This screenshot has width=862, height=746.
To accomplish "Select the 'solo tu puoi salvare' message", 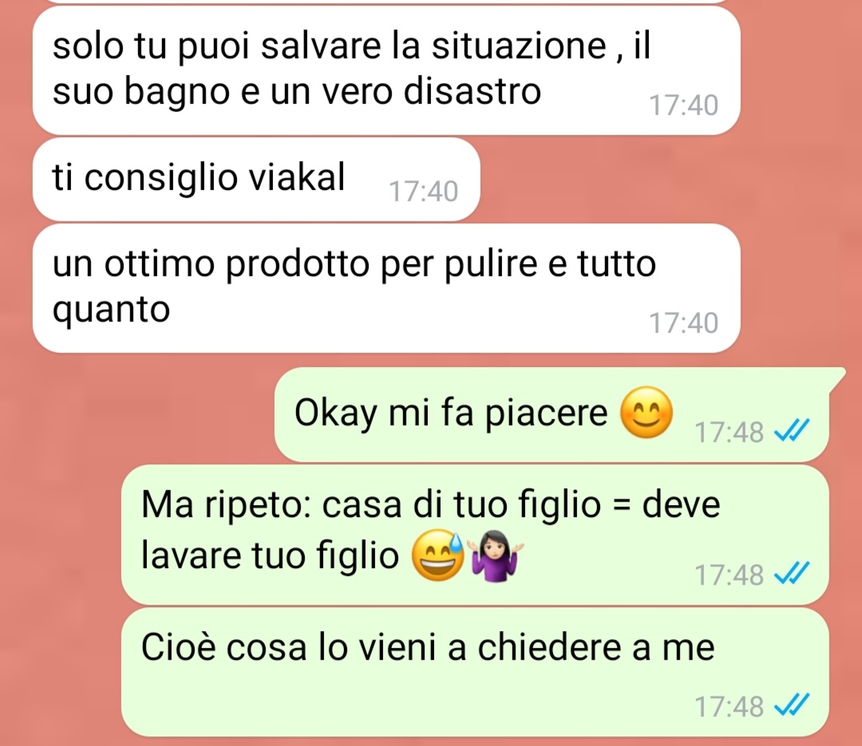I will coord(386,70).
